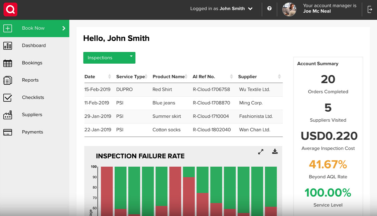Sort table by Supplier column arrows
The height and width of the screenshot is (216, 377).
tap(279, 77)
